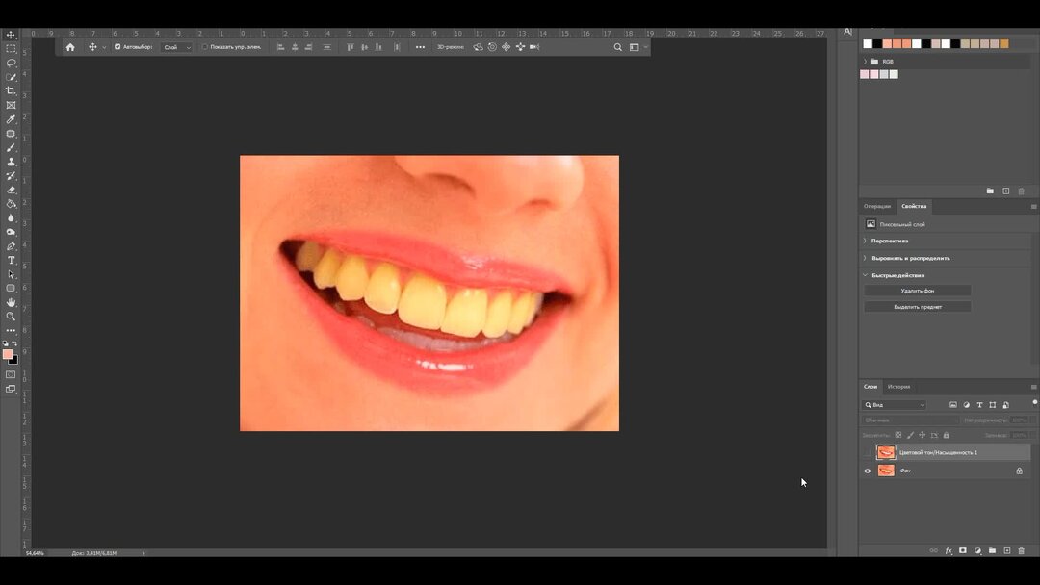The width and height of the screenshot is (1040, 585).
Task: Select the Quick Selection tool
Action: (11, 77)
